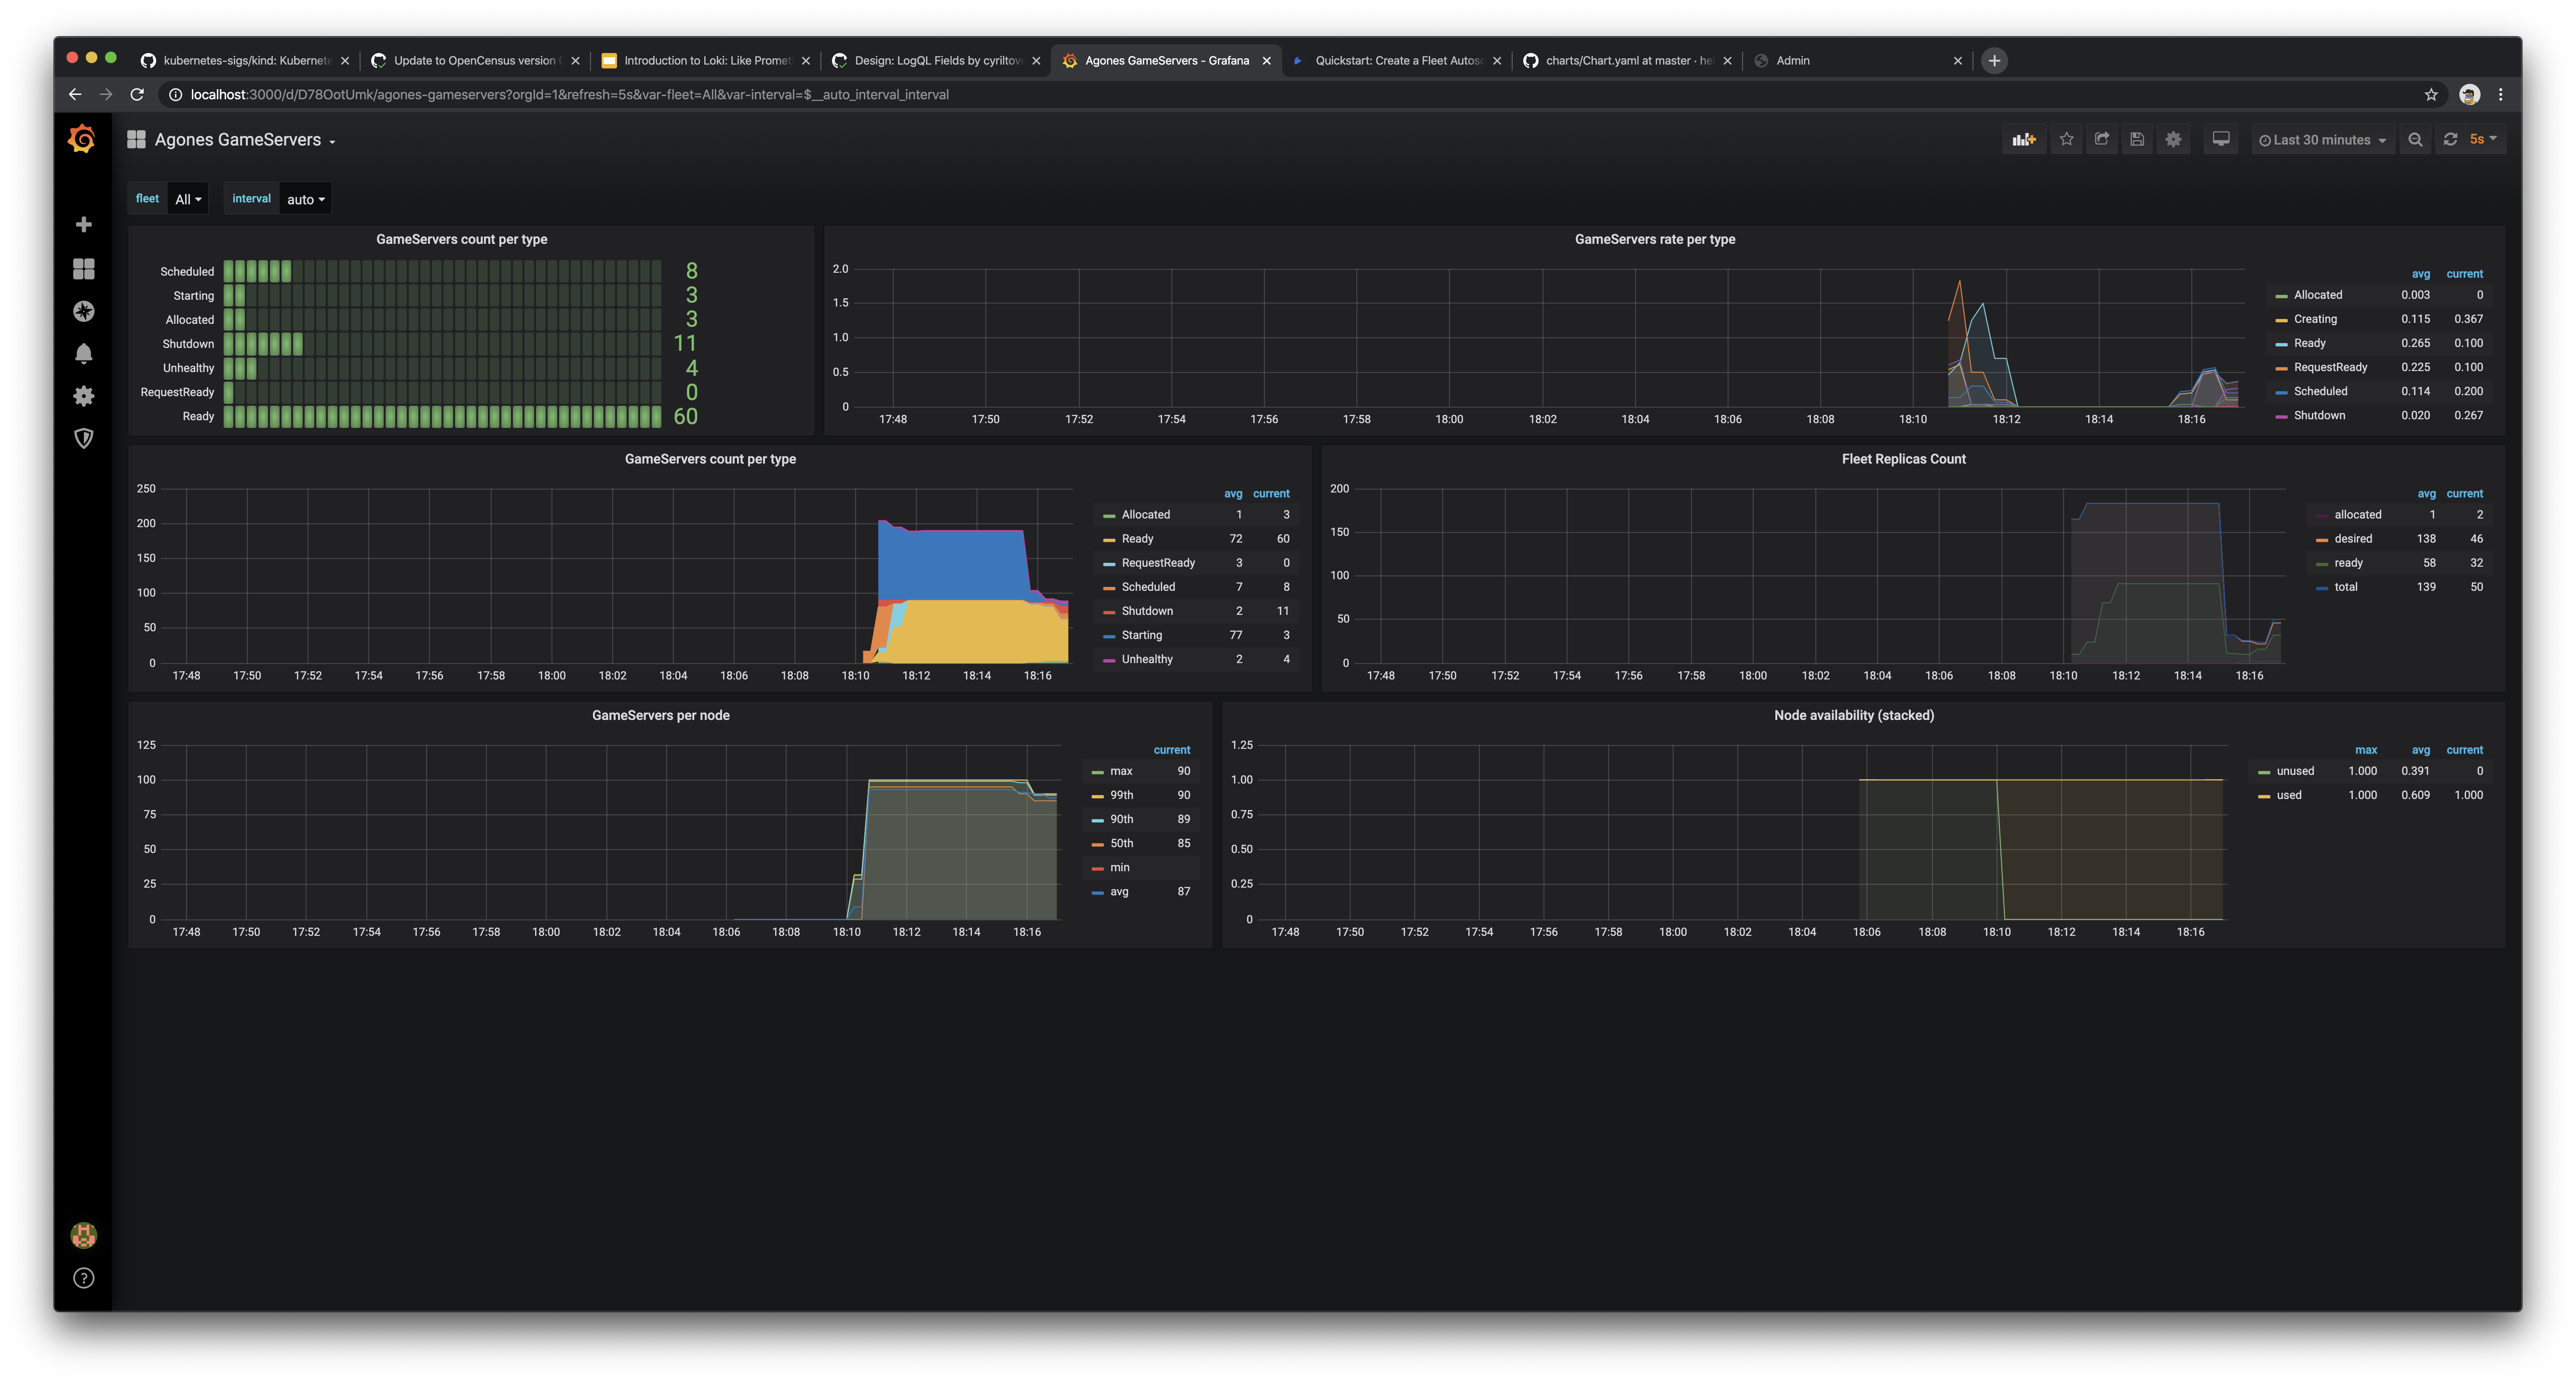Viewport: 2576px width, 1383px height.
Task: Click used color swatch in Node availability
Action: click(2264, 796)
